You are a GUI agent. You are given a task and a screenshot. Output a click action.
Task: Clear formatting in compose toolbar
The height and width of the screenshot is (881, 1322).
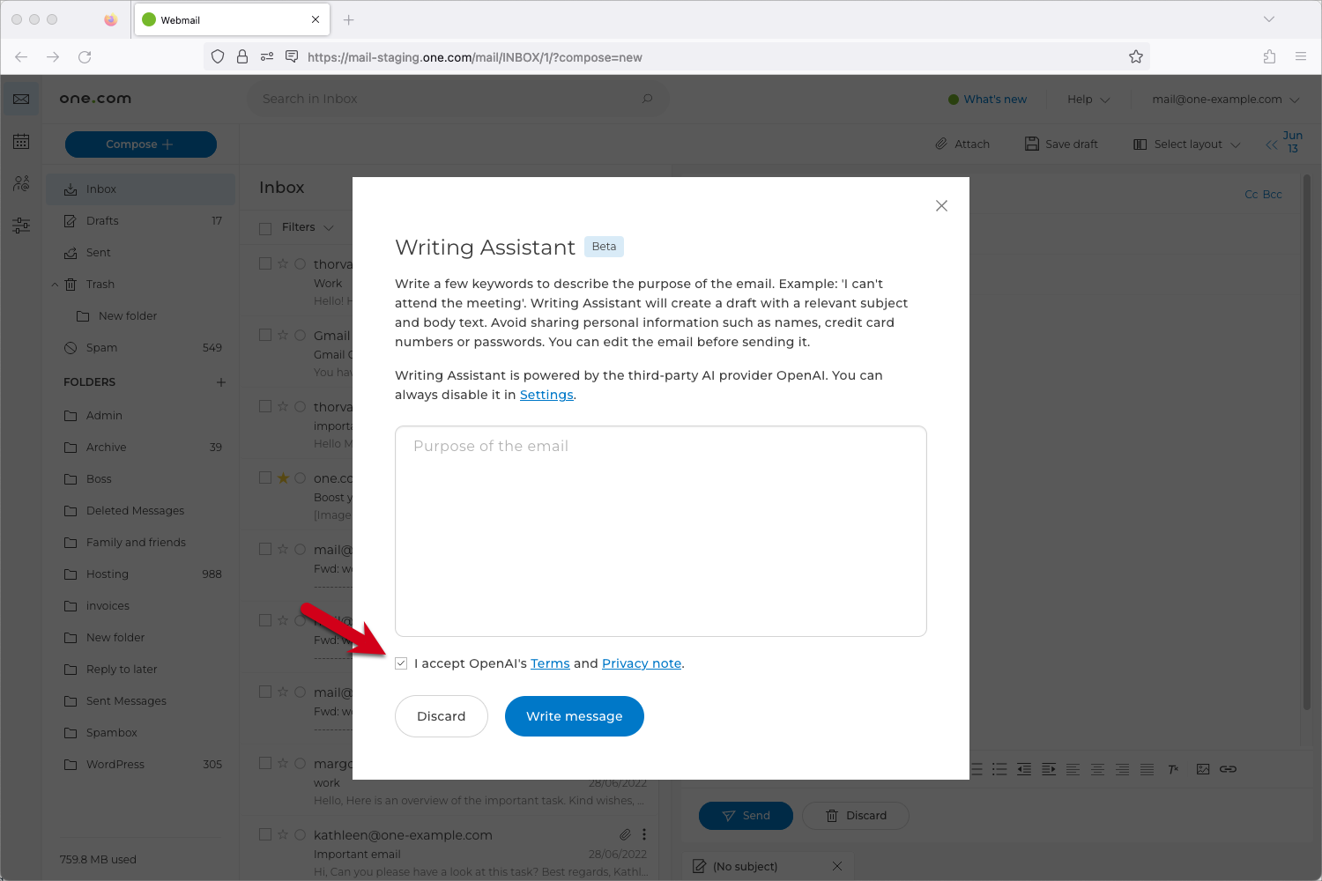click(1173, 769)
